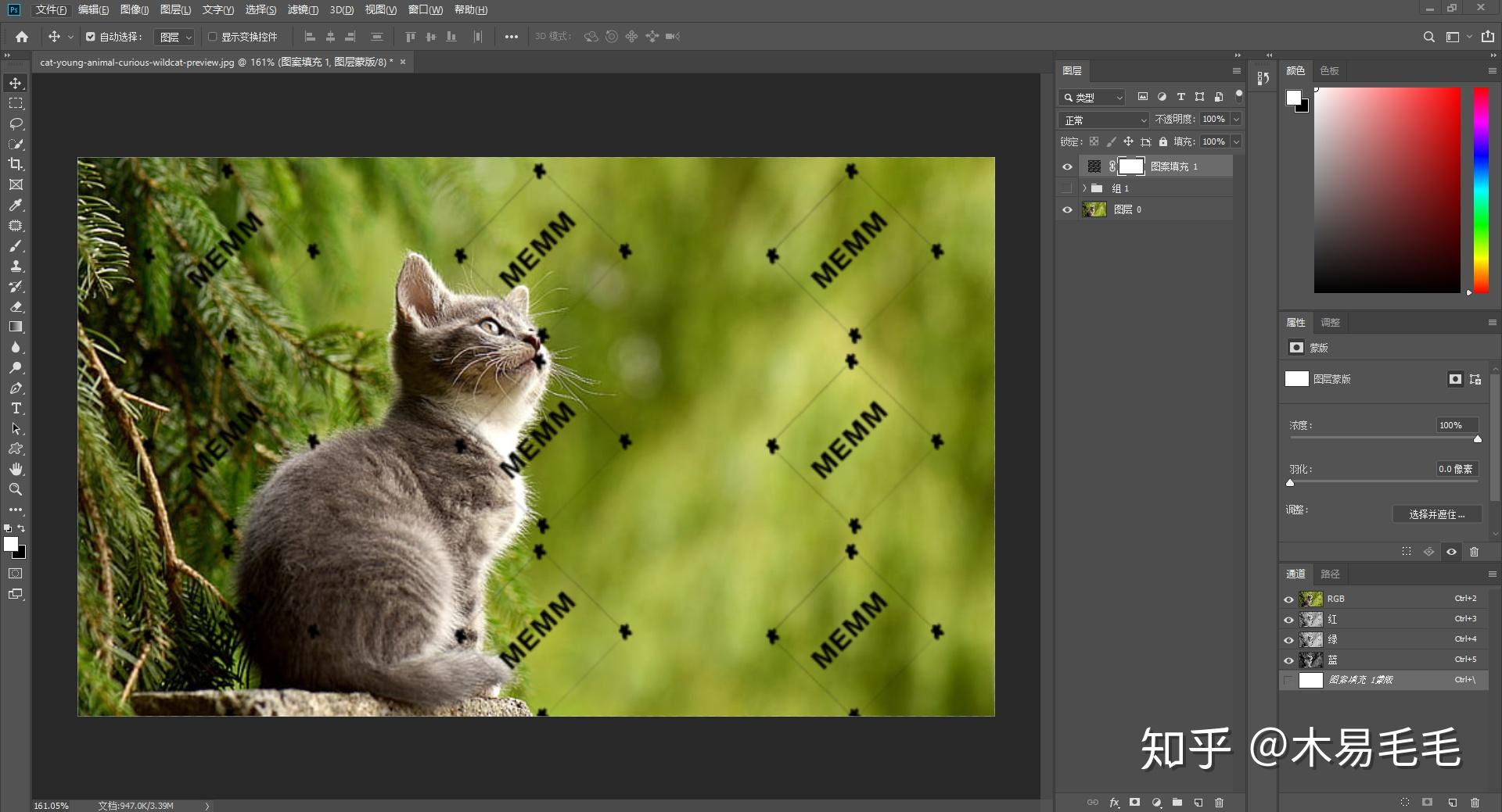Create a new group folder icon
This screenshot has height=812, width=1502.
click(1177, 803)
